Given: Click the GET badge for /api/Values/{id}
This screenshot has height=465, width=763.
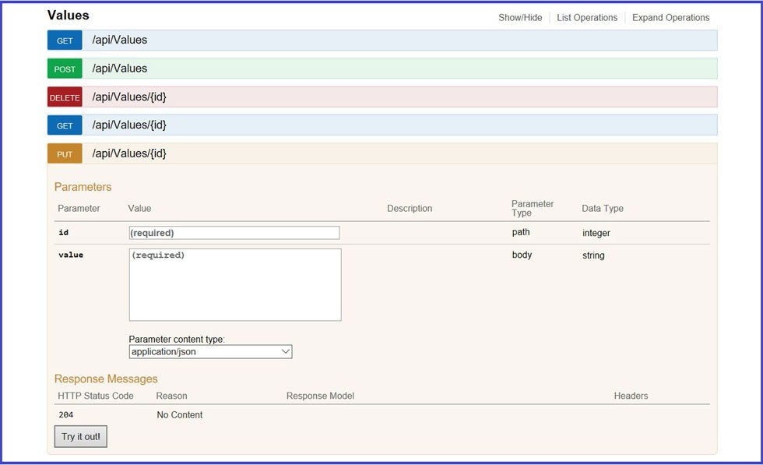Looking at the screenshot, I should coord(65,125).
